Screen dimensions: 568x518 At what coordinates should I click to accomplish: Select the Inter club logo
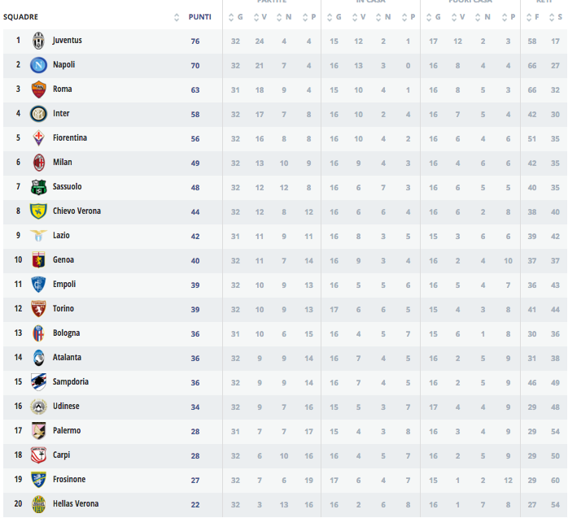(x=38, y=114)
